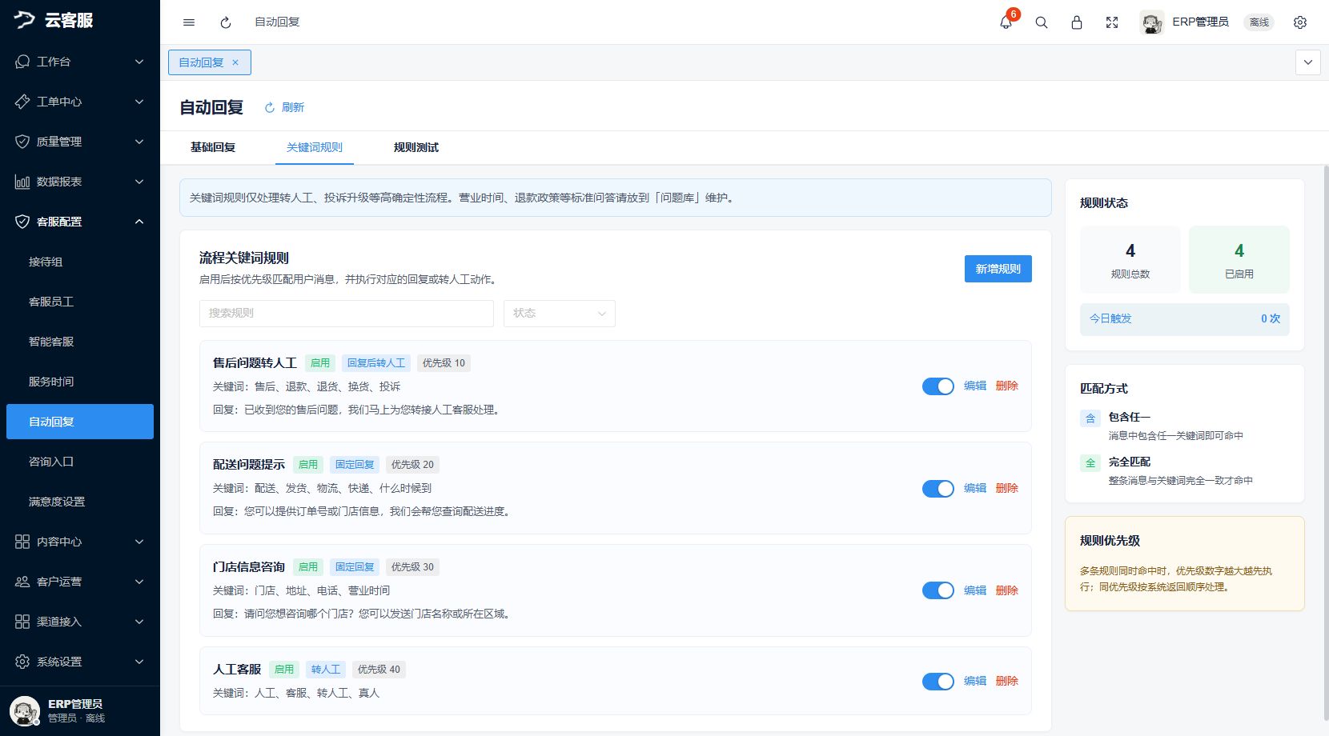Close the 自动回复 page tab
The image size is (1329, 736).
point(235,62)
